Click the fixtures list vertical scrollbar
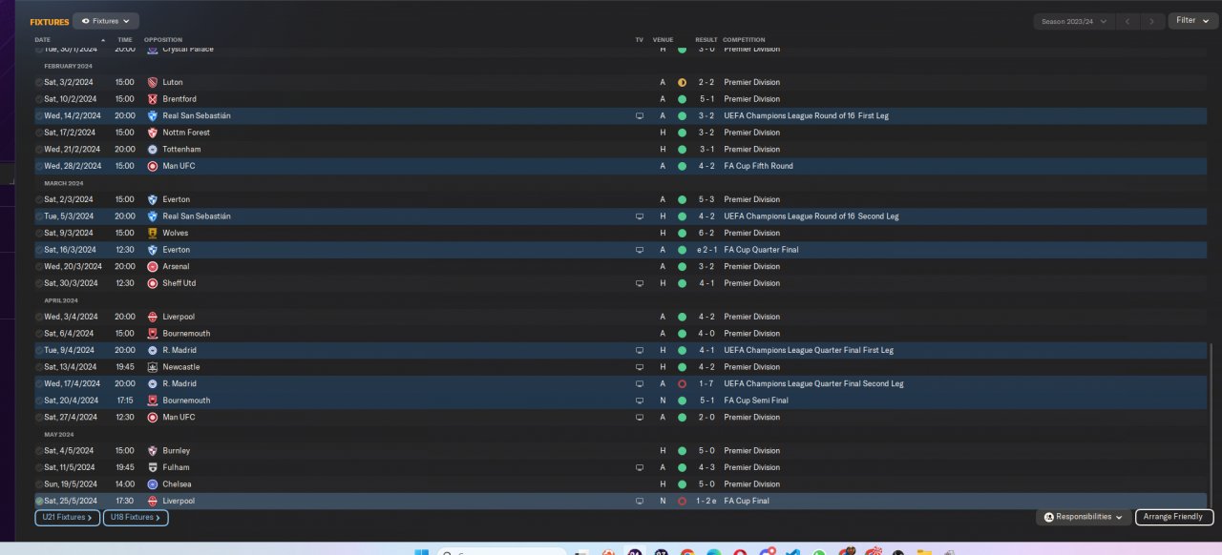The height and width of the screenshot is (555, 1222). (x=1211, y=426)
